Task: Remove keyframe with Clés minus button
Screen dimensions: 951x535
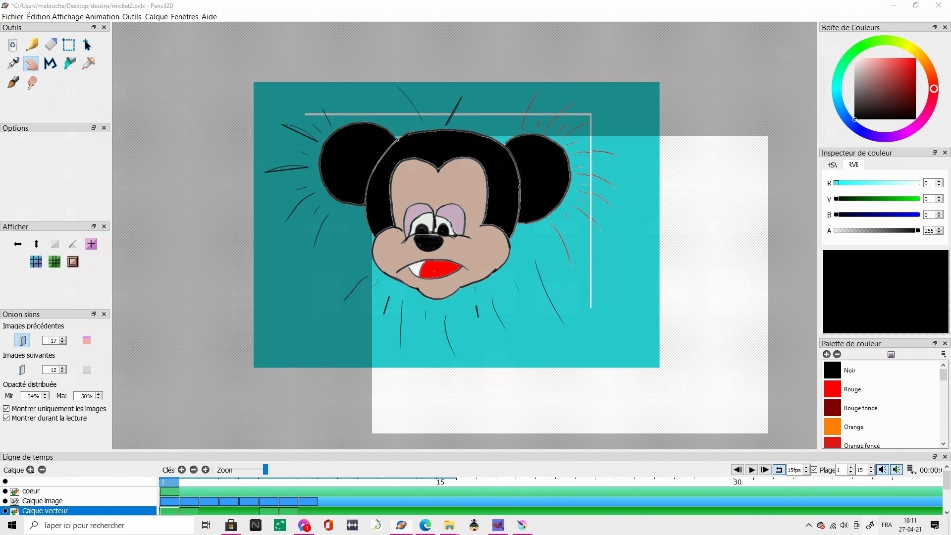Action: (194, 470)
